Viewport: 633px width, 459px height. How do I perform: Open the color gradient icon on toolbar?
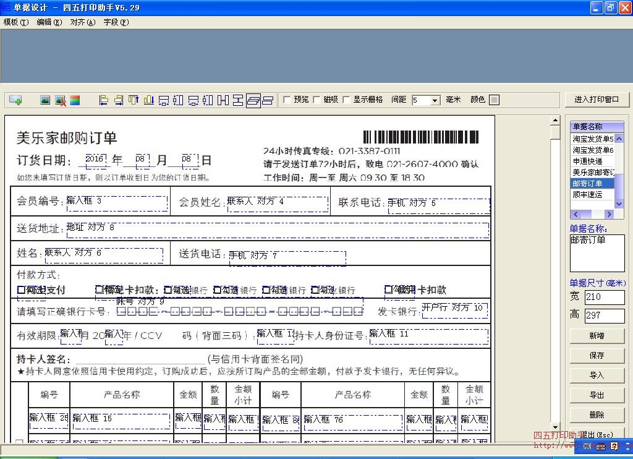tap(74, 100)
